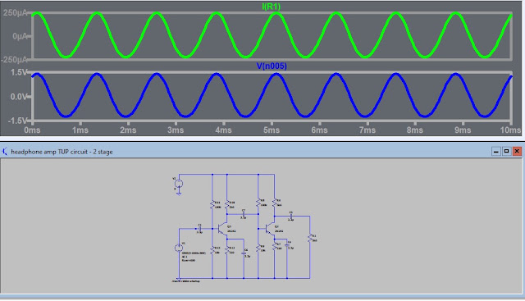This screenshot has width=525, height=301.
Task: Click the second-stage lower bias resistor
Action: 258,249
